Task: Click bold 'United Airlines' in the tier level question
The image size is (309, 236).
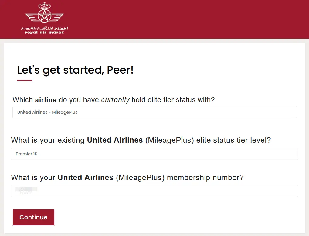Action: pyautogui.click(x=115, y=140)
